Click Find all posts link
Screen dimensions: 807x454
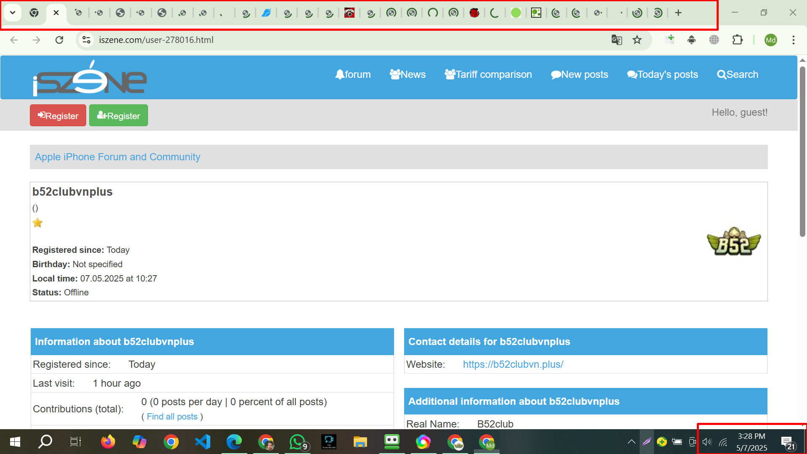172,417
